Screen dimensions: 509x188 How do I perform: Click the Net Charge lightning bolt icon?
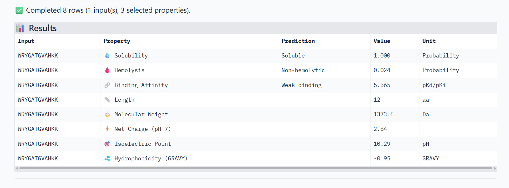coord(107,129)
